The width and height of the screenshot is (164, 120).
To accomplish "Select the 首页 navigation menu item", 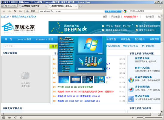I will point(8,40).
